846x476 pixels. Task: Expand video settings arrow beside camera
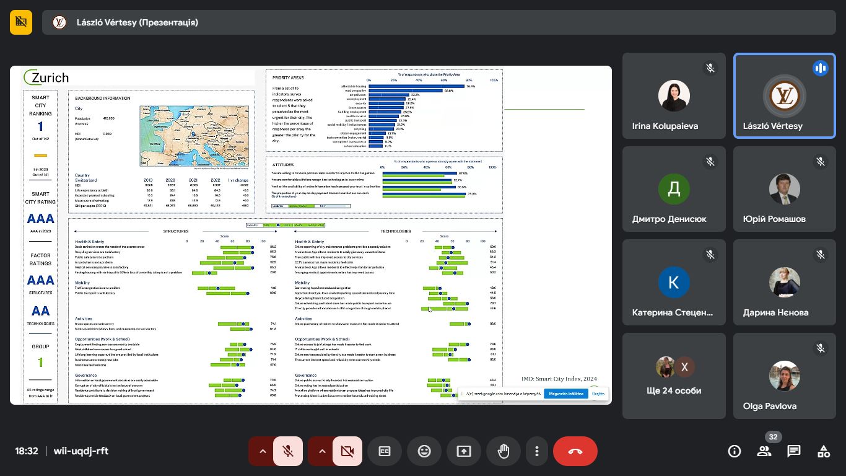tap(321, 451)
